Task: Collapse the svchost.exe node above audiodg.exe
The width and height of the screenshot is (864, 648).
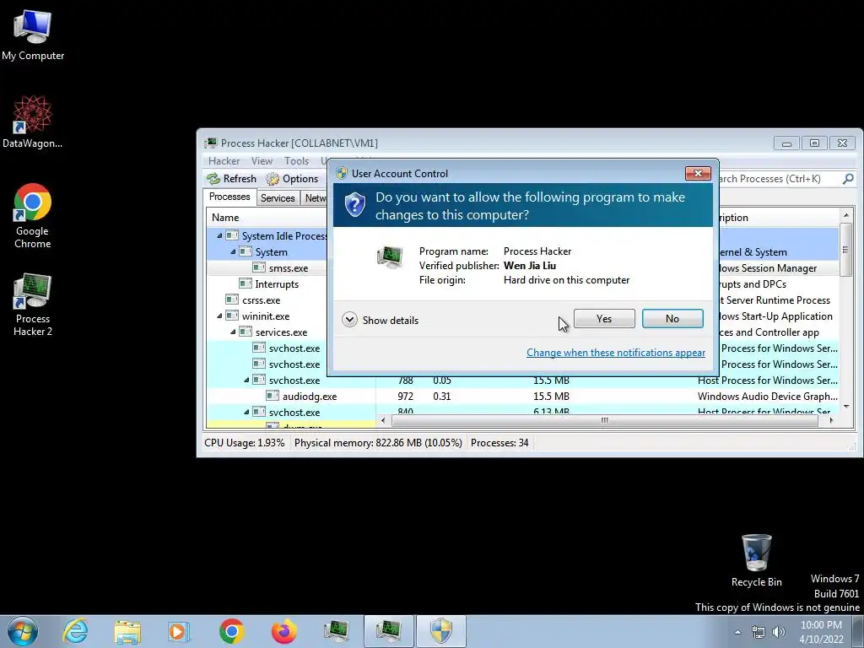Action: (x=246, y=381)
